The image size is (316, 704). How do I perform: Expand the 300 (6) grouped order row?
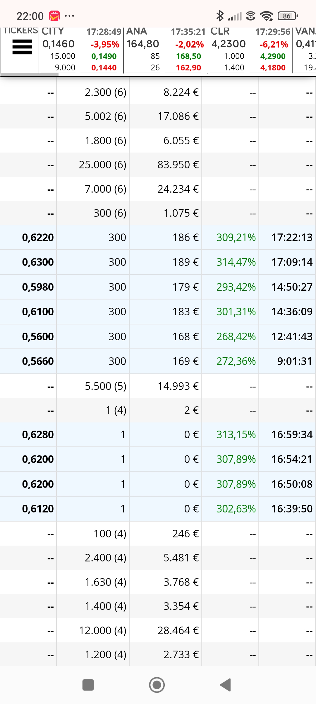(158, 213)
